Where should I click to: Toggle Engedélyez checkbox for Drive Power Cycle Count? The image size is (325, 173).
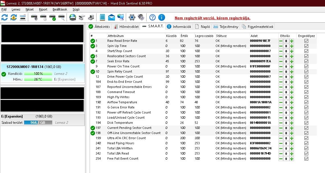pos(306,77)
